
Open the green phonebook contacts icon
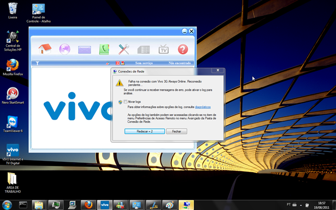104,49
